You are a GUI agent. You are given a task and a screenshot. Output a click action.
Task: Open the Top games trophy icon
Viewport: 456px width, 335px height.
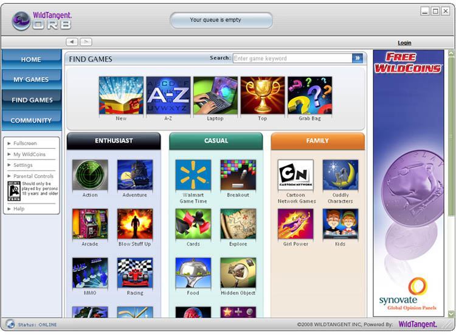pos(262,95)
